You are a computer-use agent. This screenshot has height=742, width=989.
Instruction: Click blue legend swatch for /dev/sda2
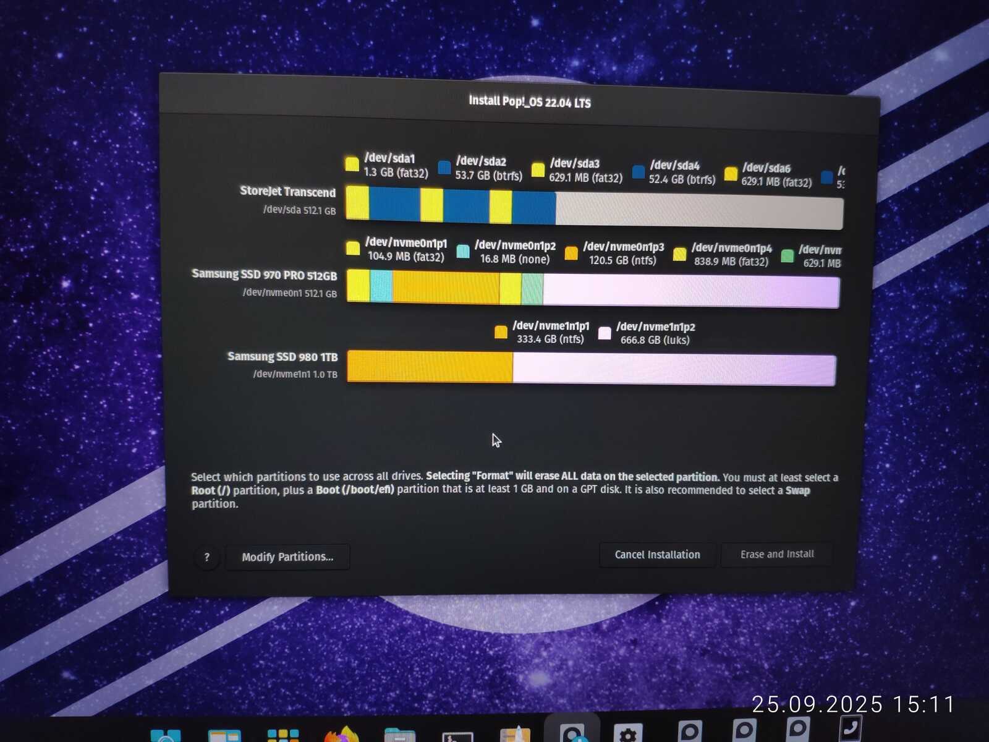[x=444, y=167]
